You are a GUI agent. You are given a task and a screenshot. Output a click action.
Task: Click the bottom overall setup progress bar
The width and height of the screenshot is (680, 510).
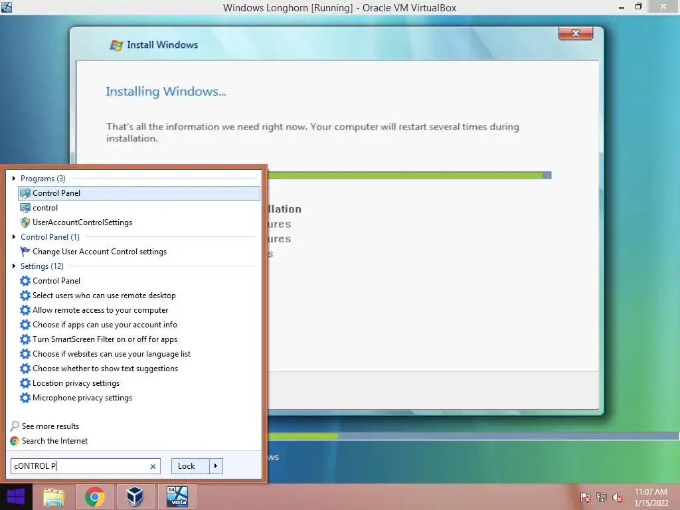pyautogui.click(x=473, y=436)
